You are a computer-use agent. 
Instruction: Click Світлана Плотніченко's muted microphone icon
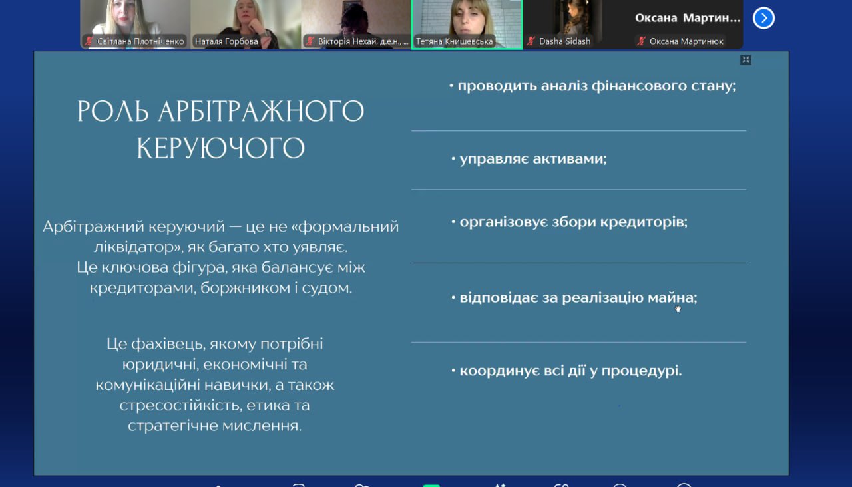(89, 41)
